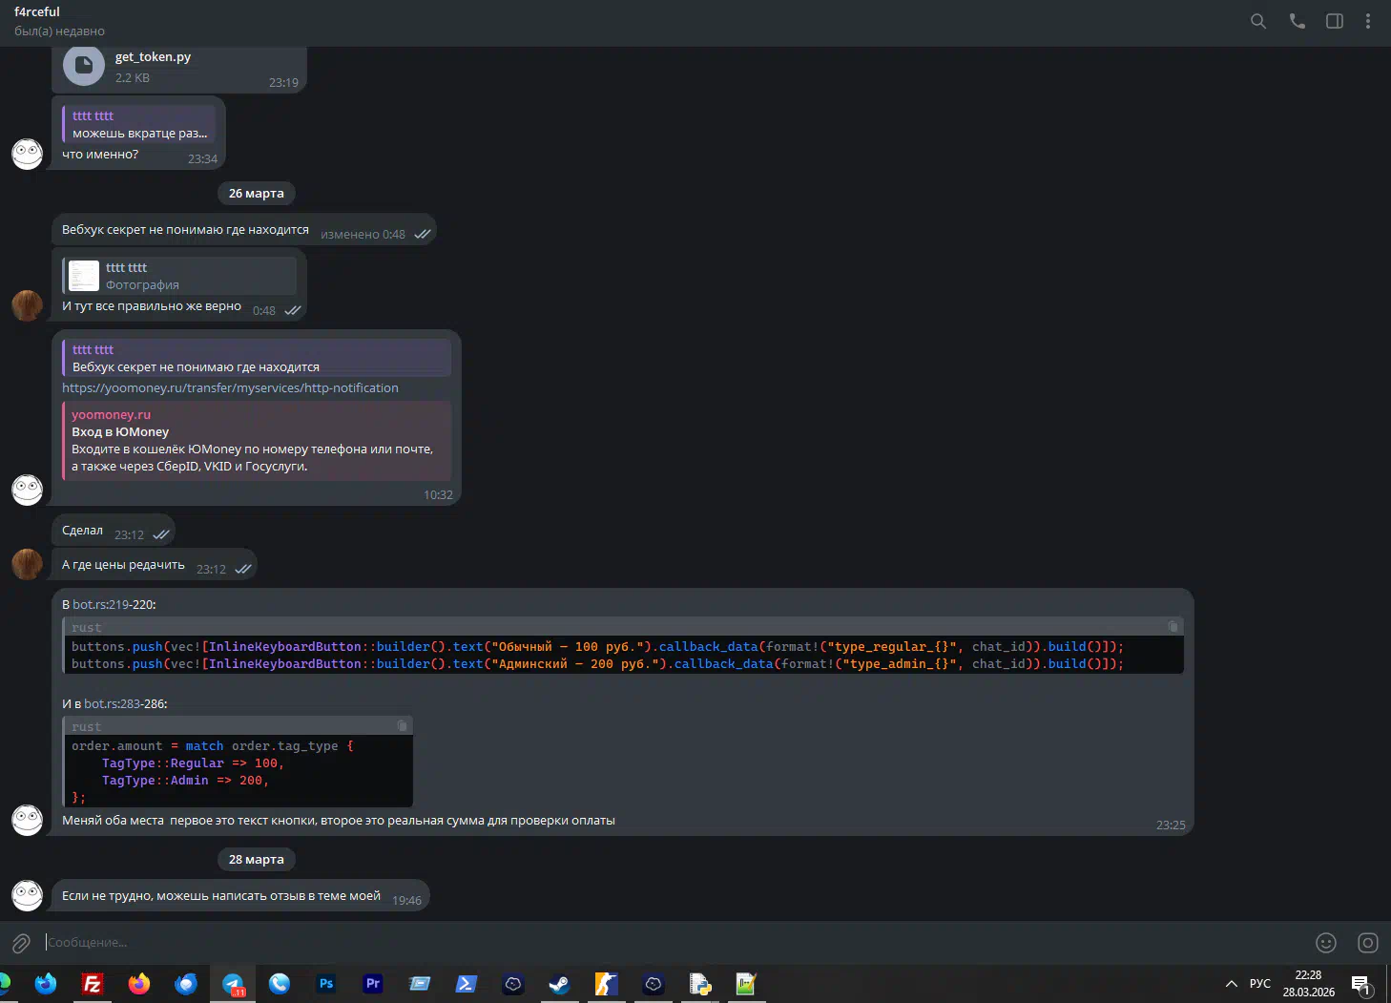Open the emoji picker
Image resolution: width=1391 pixels, height=1003 pixels.
point(1326,943)
